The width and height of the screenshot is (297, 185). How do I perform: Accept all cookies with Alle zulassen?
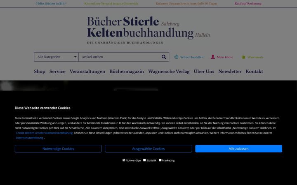point(238,148)
